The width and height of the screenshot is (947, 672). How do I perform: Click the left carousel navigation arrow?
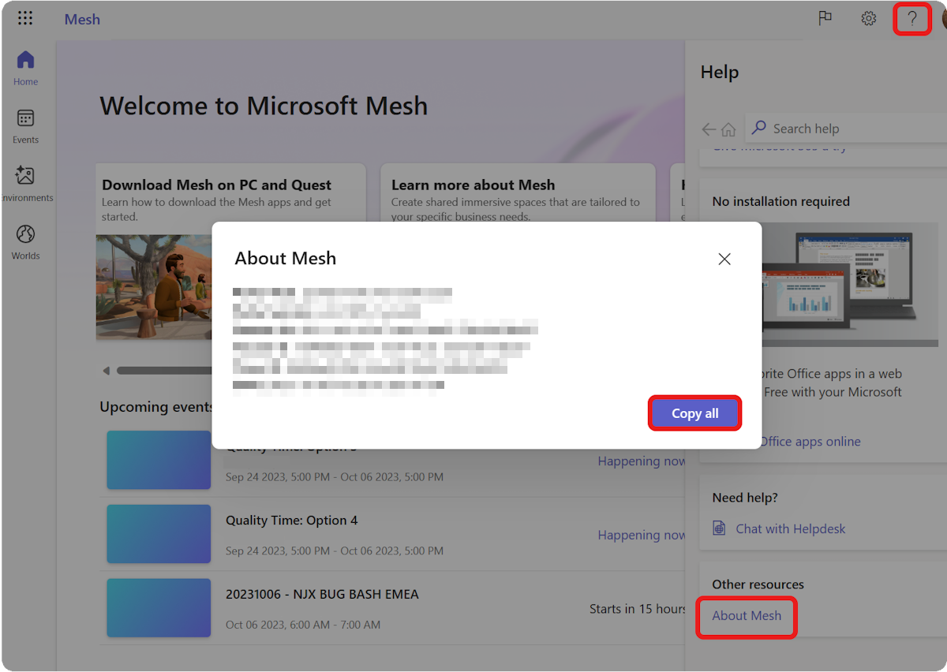pyautogui.click(x=105, y=370)
